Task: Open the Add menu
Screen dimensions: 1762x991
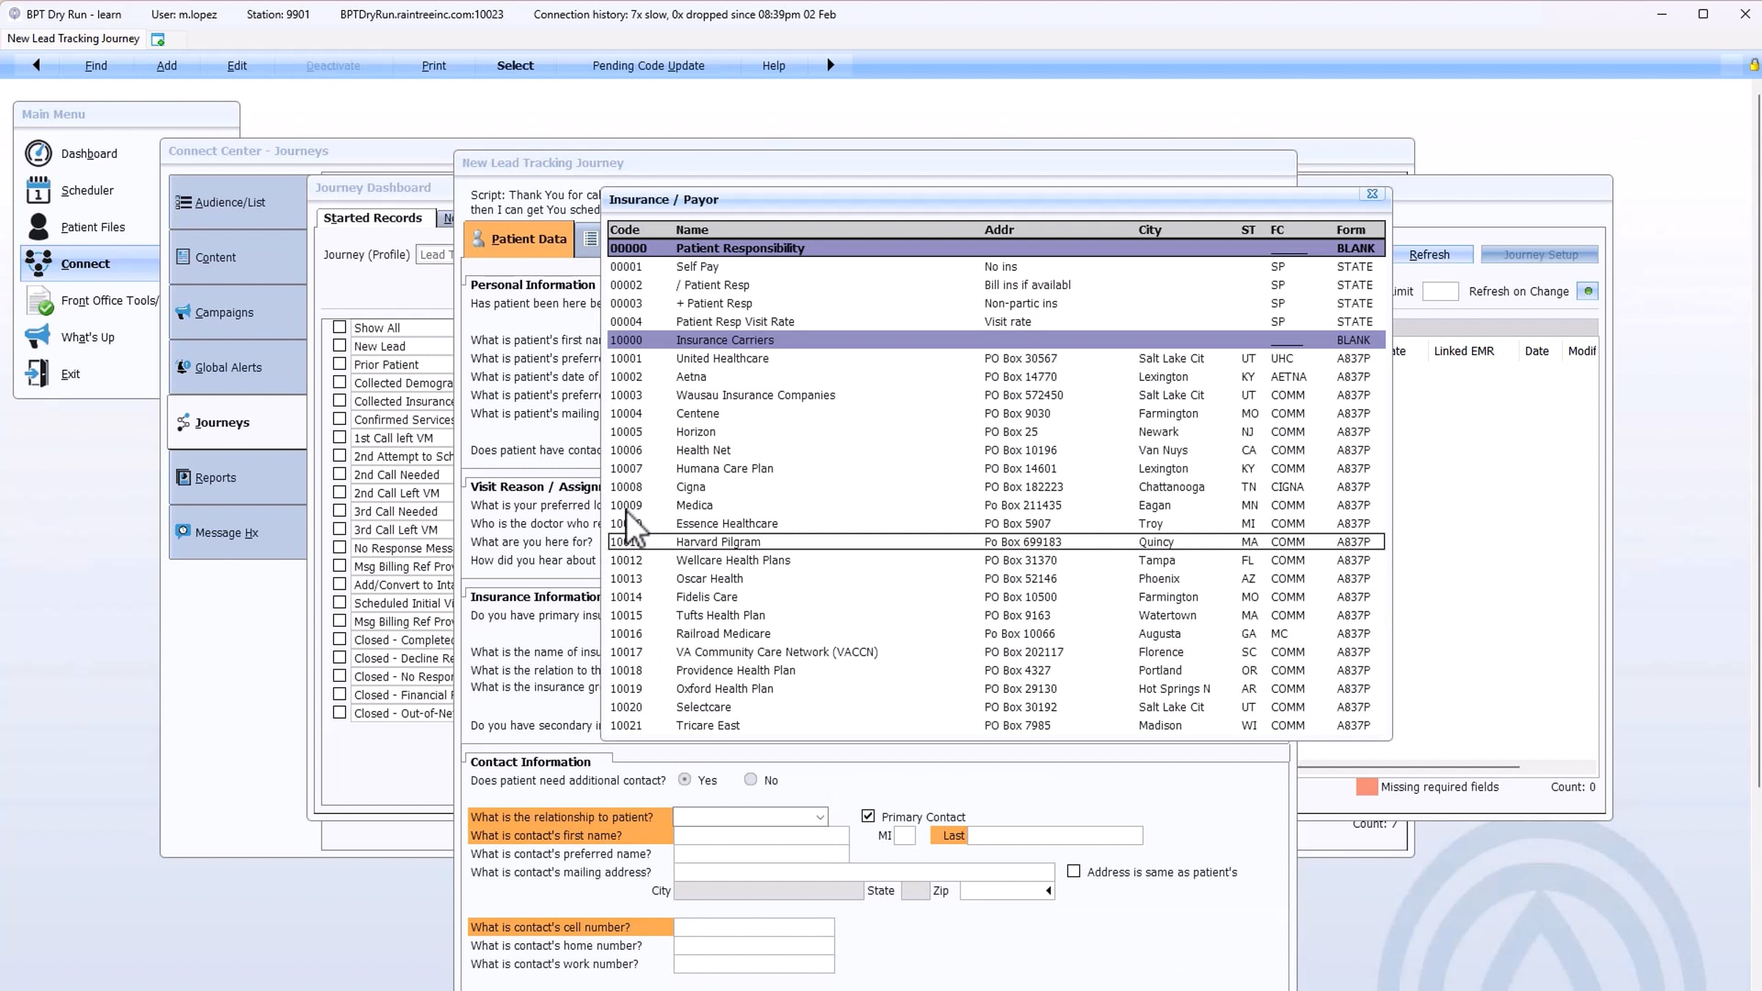Action: point(167,65)
